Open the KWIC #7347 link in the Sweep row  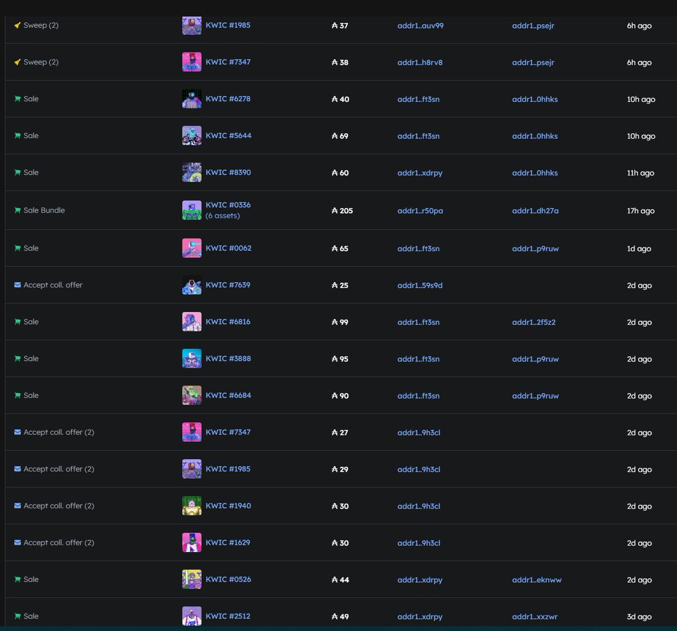coord(228,62)
